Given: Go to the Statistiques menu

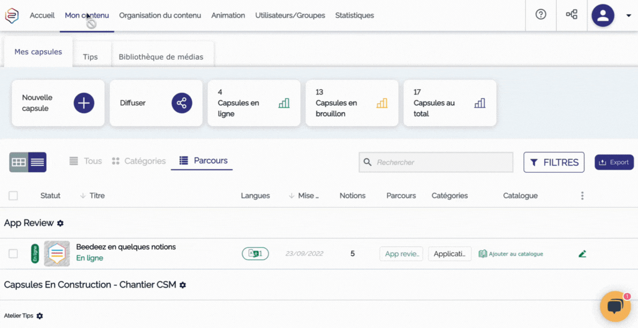Looking at the screenshot, I should tap(354, 16).
